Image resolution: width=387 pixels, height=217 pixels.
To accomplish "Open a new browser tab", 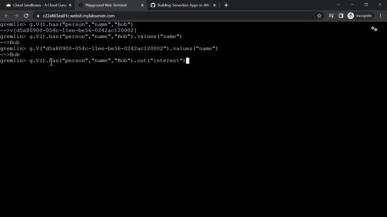I will (226, 5).
